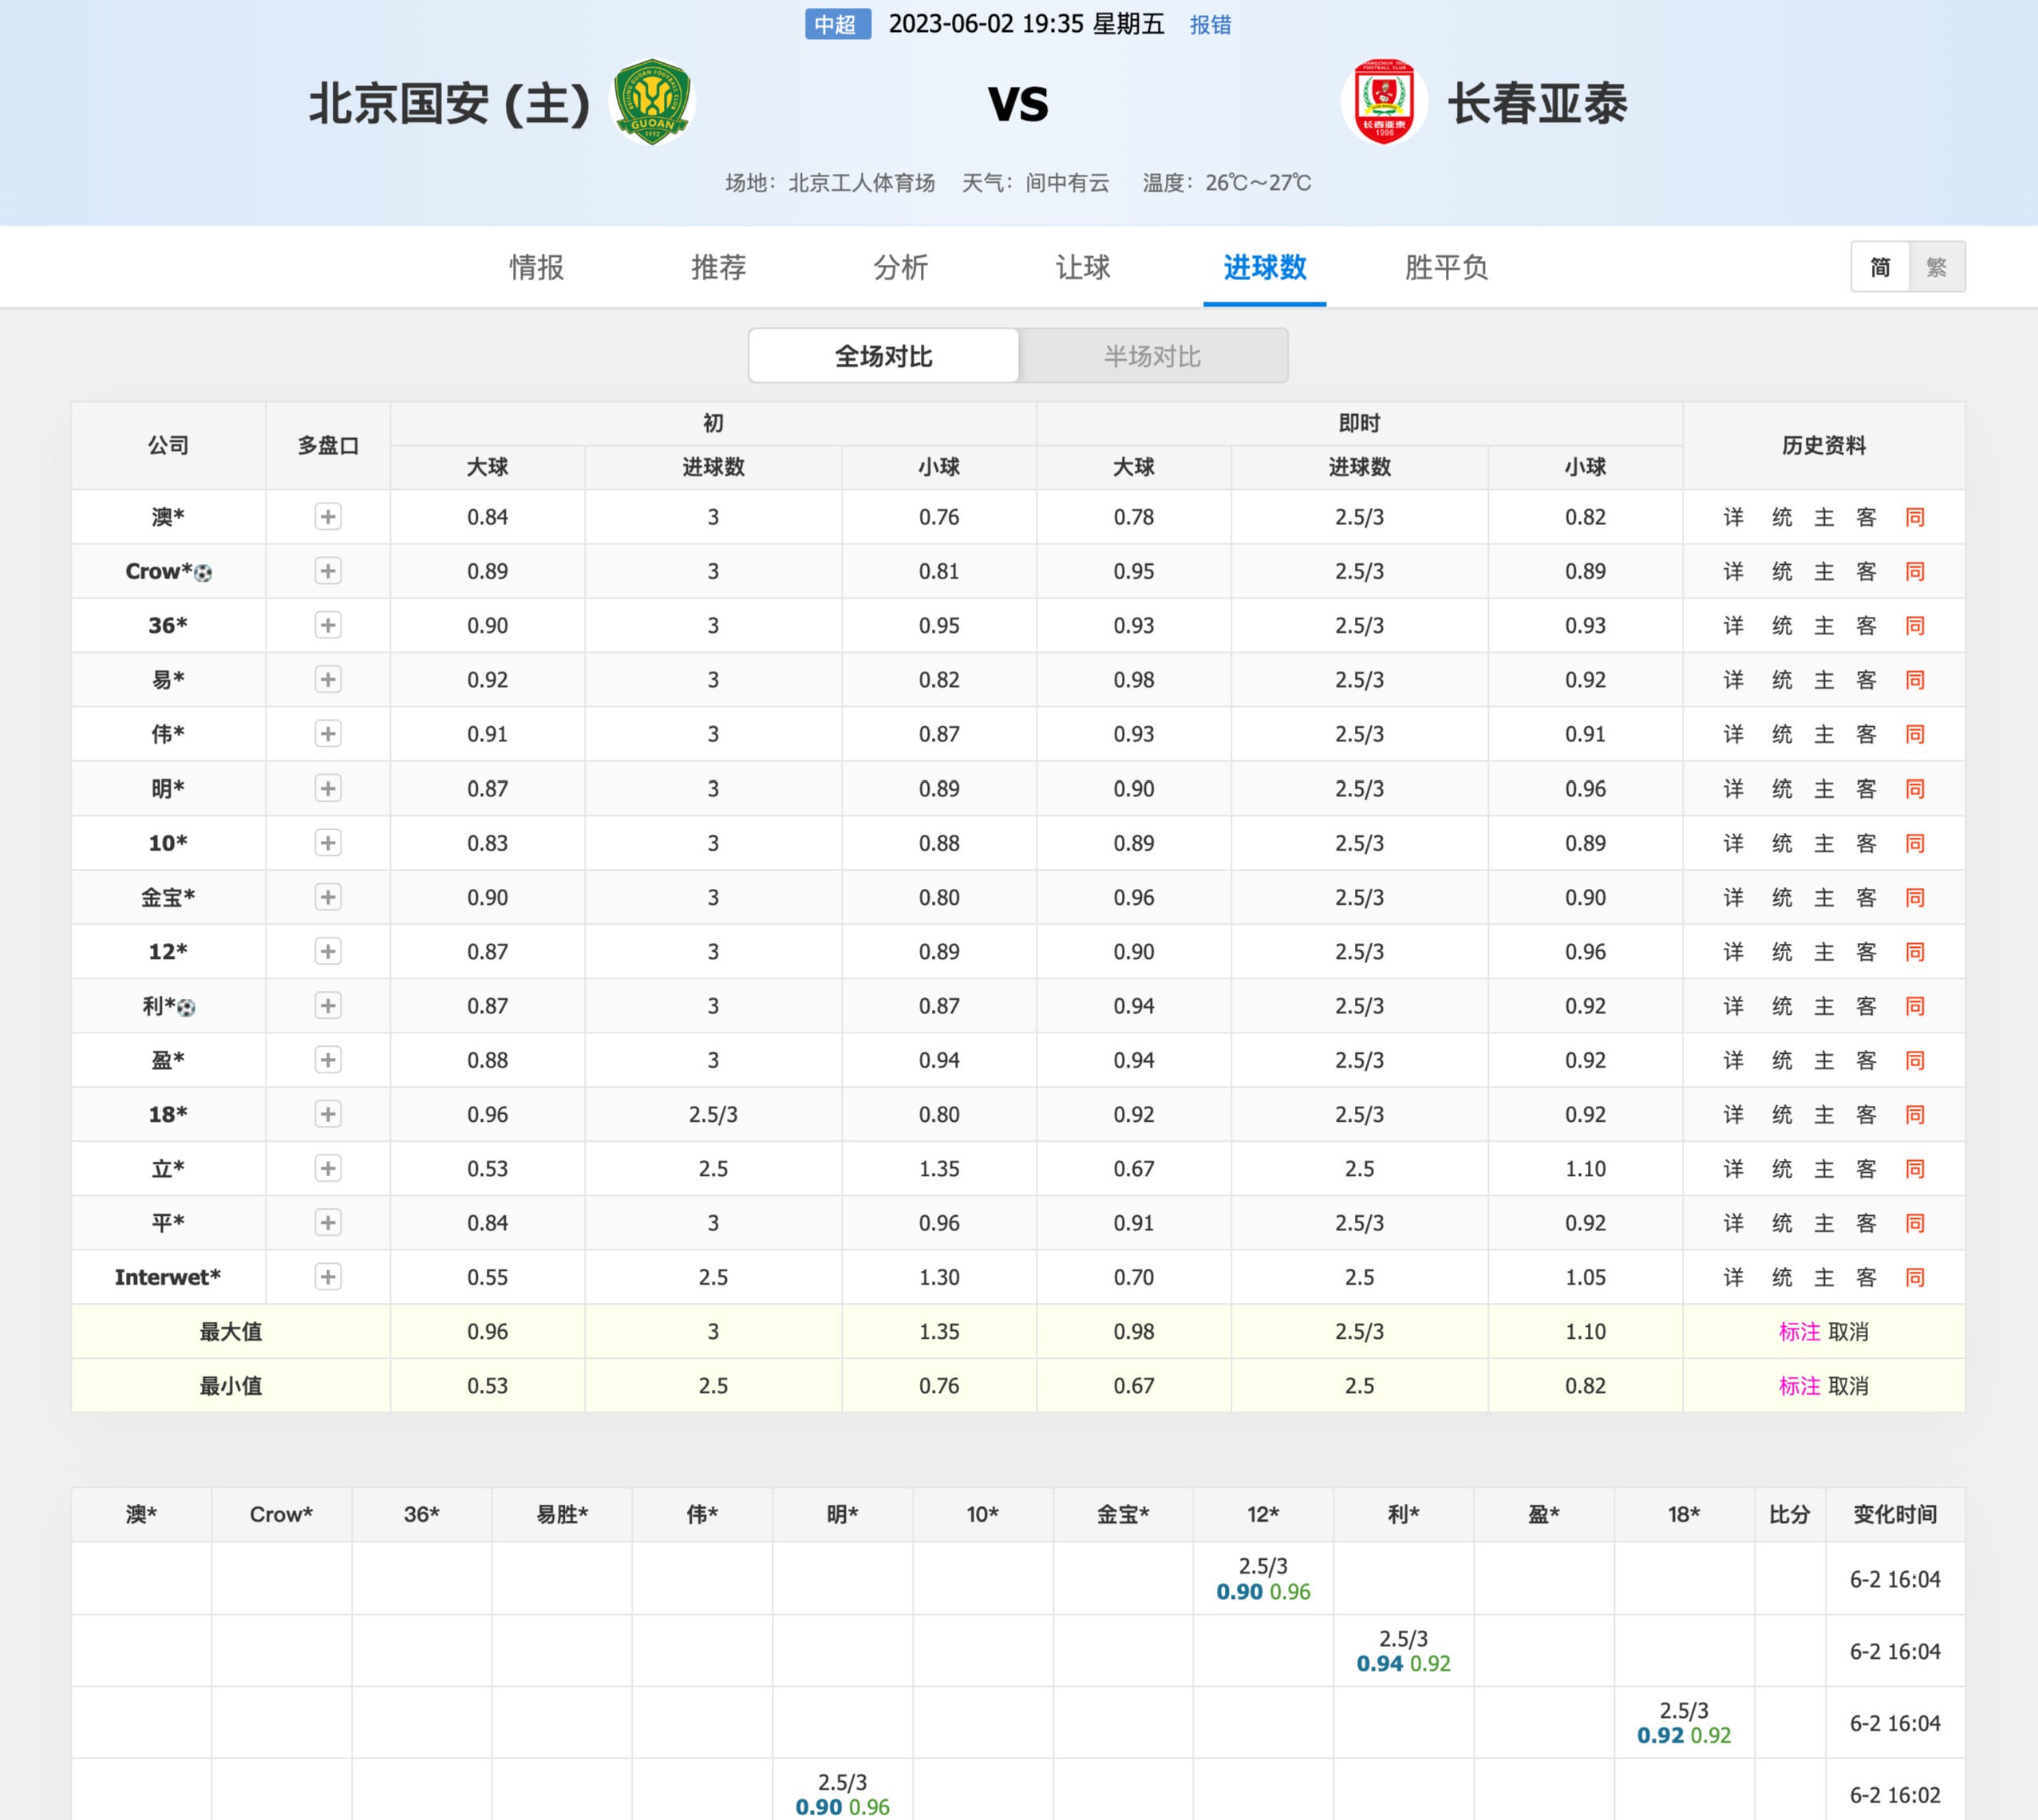Click the 北京国安 (主) team name
This screenshot has height=1820, width=2038.
(x=449, y=104)
